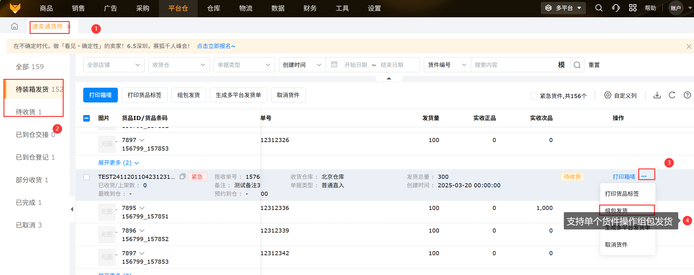Open the 仓库 top menu

213,8
